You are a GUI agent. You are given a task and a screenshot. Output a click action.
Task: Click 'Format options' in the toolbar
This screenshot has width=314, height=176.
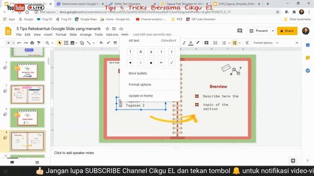click(263, 43)
